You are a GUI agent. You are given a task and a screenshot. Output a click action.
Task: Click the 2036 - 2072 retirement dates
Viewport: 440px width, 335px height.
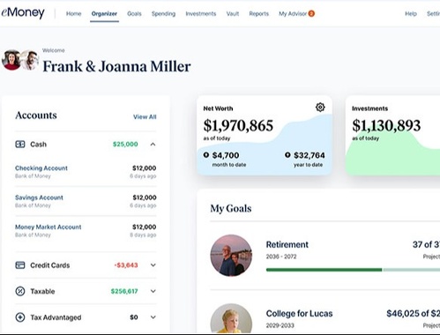[281, 257]
